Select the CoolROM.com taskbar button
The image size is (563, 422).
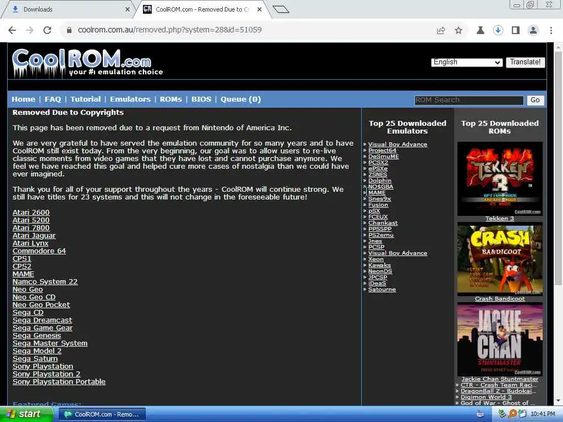coord(102,414)
